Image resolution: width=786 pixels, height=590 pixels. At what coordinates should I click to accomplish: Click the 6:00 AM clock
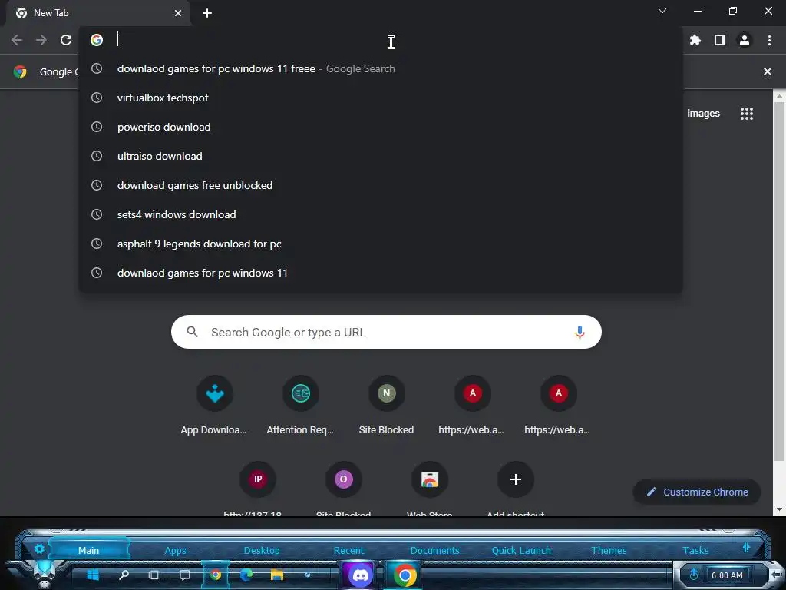[727, 575]
